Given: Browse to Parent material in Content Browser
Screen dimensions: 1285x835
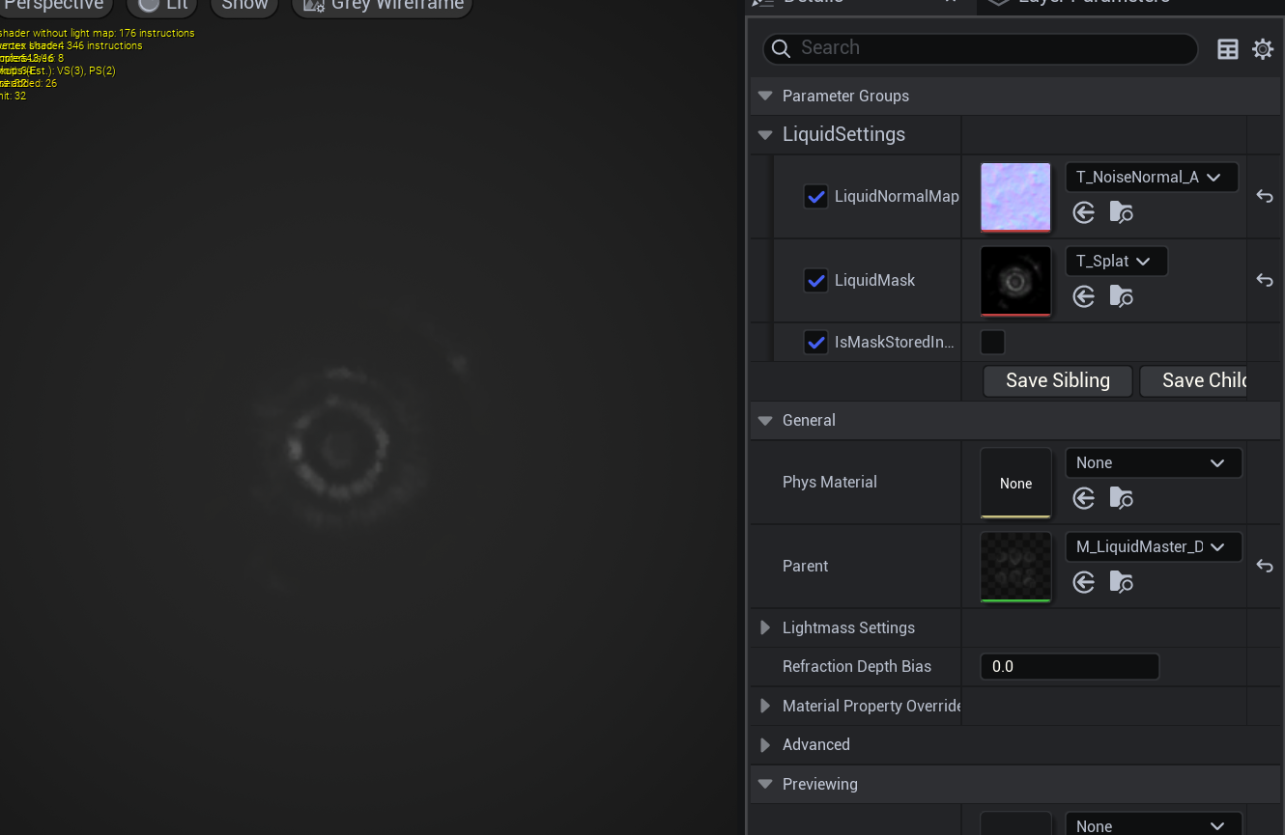Looking at the screenshot, I should click(x=1121, y=582).
